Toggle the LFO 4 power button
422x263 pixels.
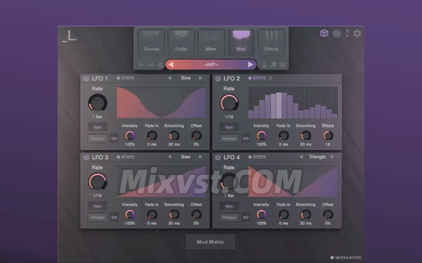218,157
